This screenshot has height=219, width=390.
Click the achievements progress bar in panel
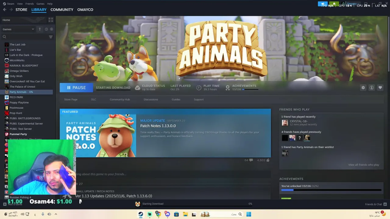click(331, 190)
